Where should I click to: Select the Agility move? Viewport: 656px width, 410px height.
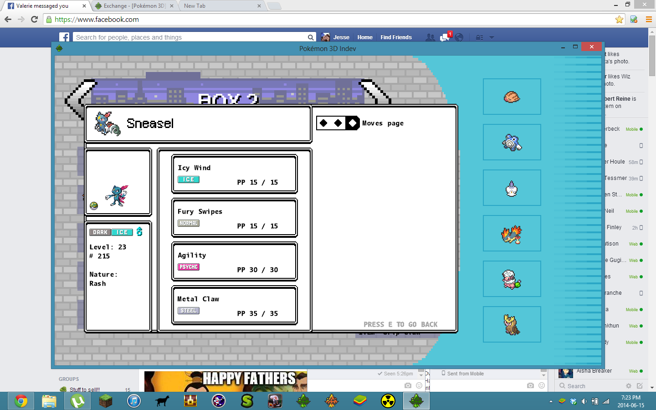[x=235, y=261]
